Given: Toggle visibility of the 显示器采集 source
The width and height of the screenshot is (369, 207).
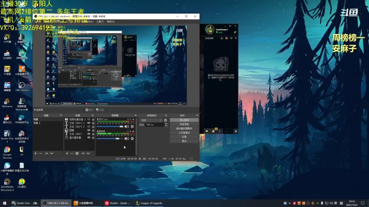Looking at the screenshot, I should coord(89,138).
